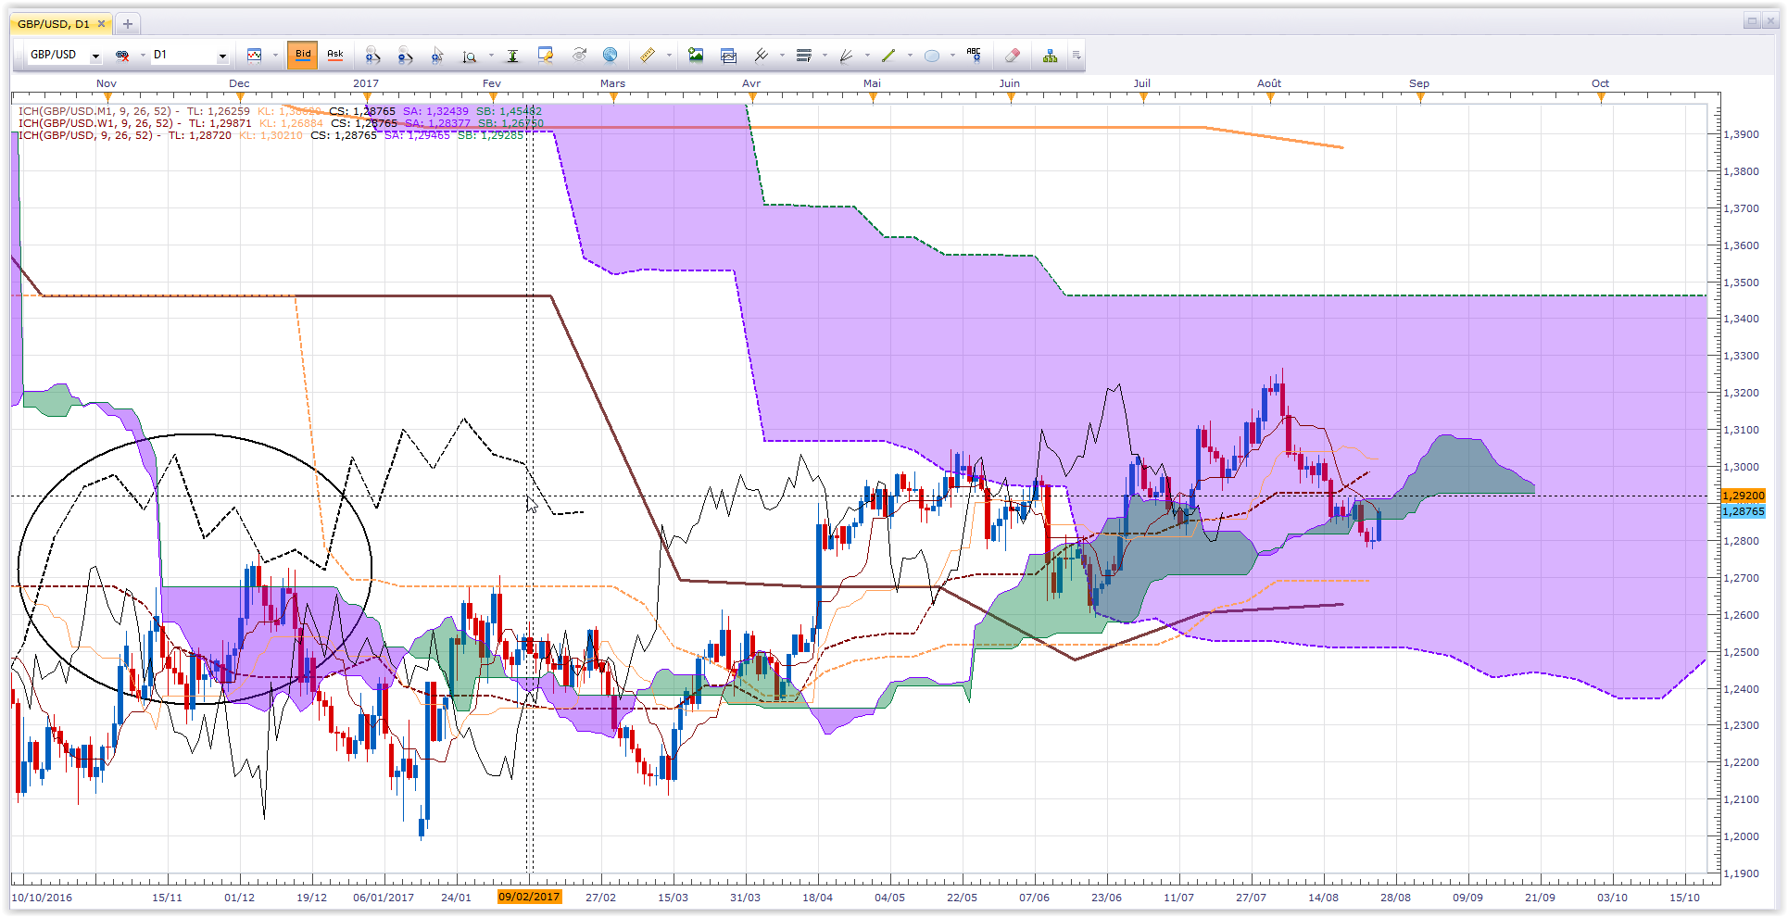Screen dimensions: 1788x917
Task: Click the green hierarchy tree icon
Action: [x=1050, y=56]
